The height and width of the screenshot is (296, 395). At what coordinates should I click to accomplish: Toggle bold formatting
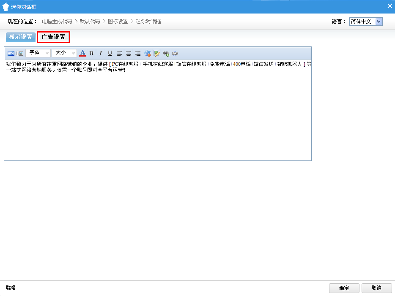[x=91, y=53]
